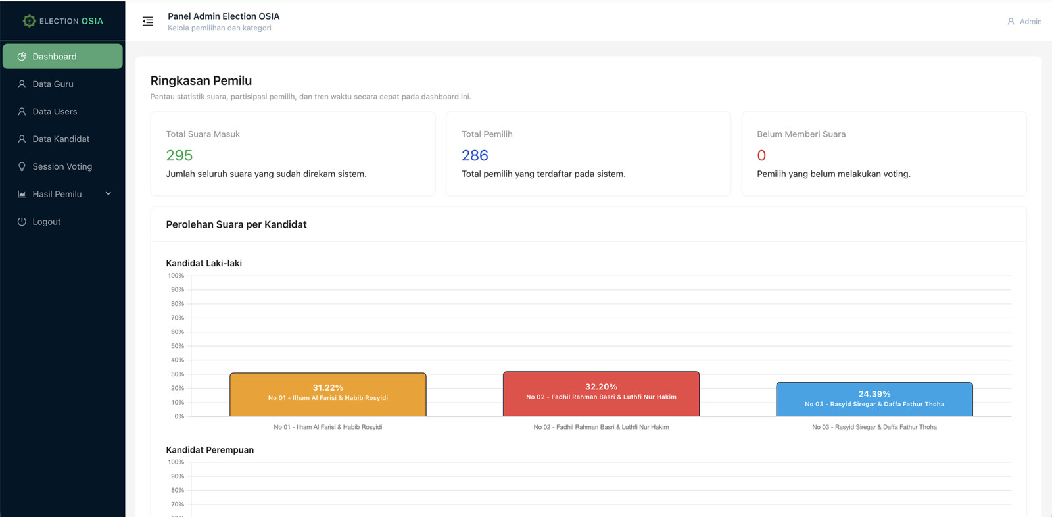Viewport: 1052px width, 517px height.
Task: Click the blue No 03 candidate bar
Action: pyautogui.click(x=874, y=399)
